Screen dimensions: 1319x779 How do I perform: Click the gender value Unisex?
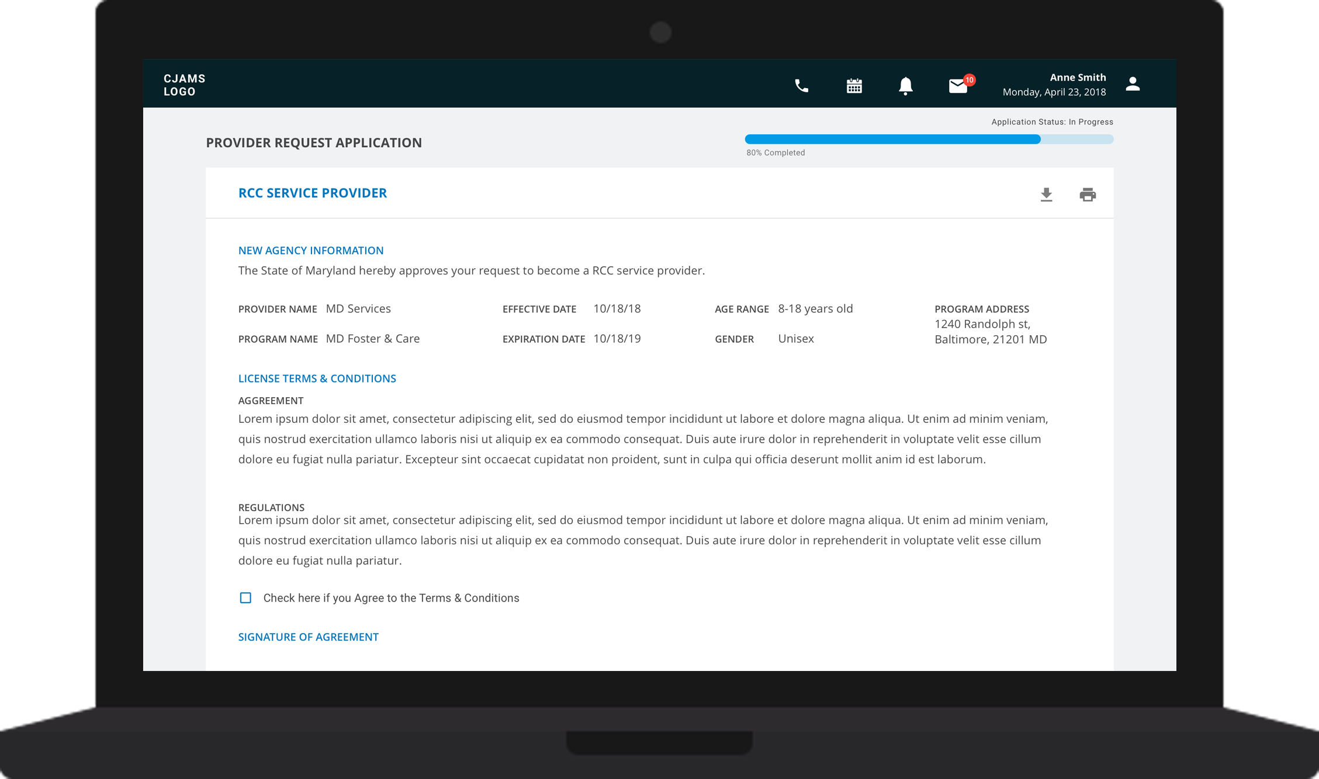[795, 338]
